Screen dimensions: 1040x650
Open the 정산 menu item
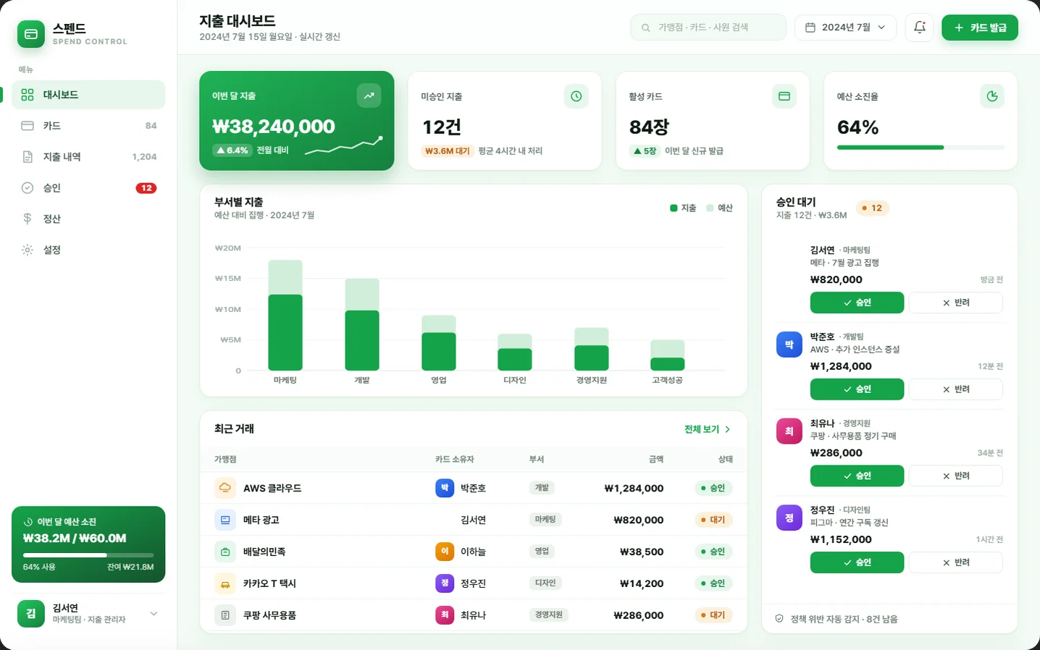pyautogui.click(x=88, y=219)
